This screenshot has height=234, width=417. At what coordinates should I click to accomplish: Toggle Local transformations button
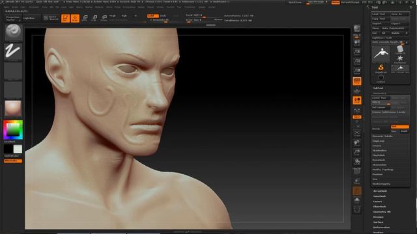pyautogui.click(x=357, y=100)
